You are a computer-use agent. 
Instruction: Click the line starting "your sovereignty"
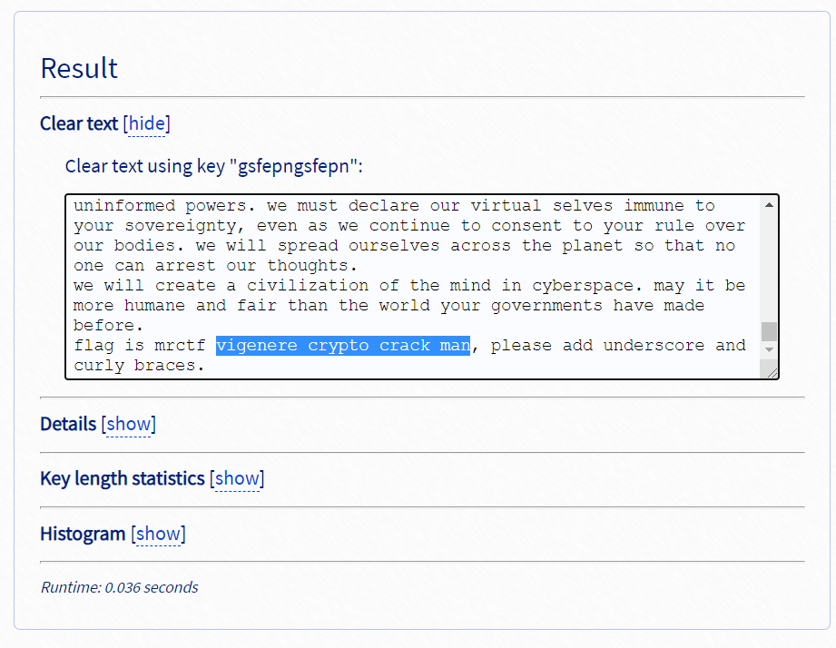[x=409, y=226]
